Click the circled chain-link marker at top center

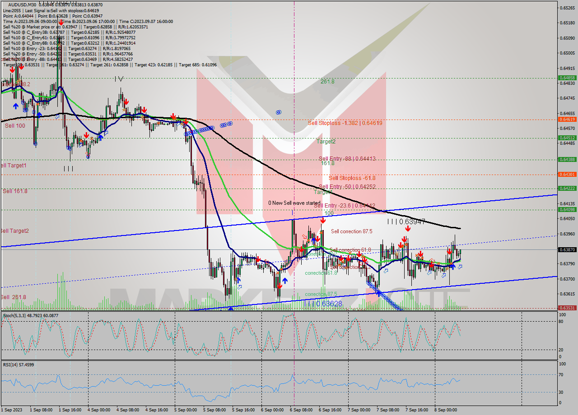(278, 112)
